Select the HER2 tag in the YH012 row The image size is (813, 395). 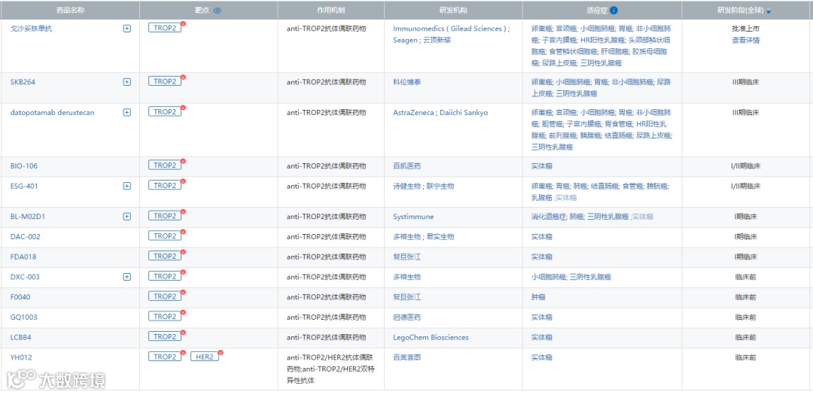(205, 357)
